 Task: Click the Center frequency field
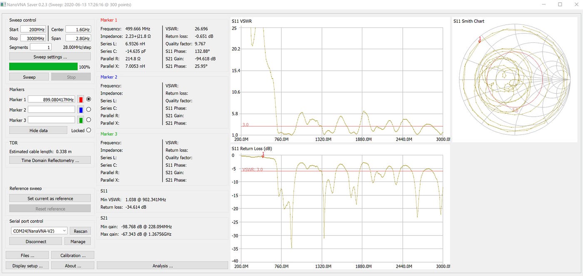(78, 30)
